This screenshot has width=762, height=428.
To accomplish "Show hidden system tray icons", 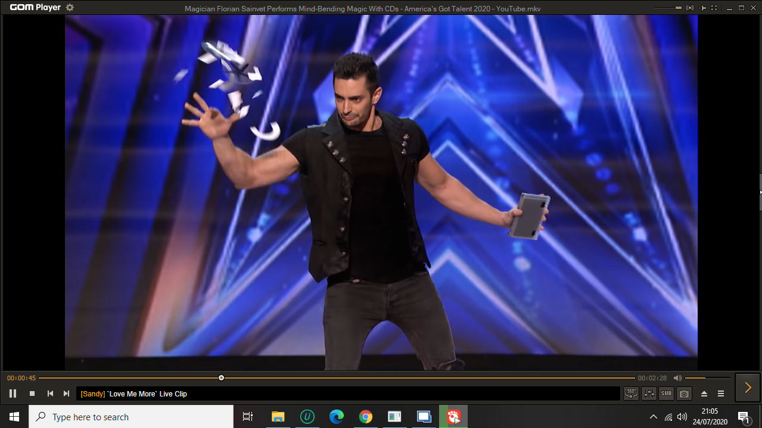I will click(x=654, y=417).
